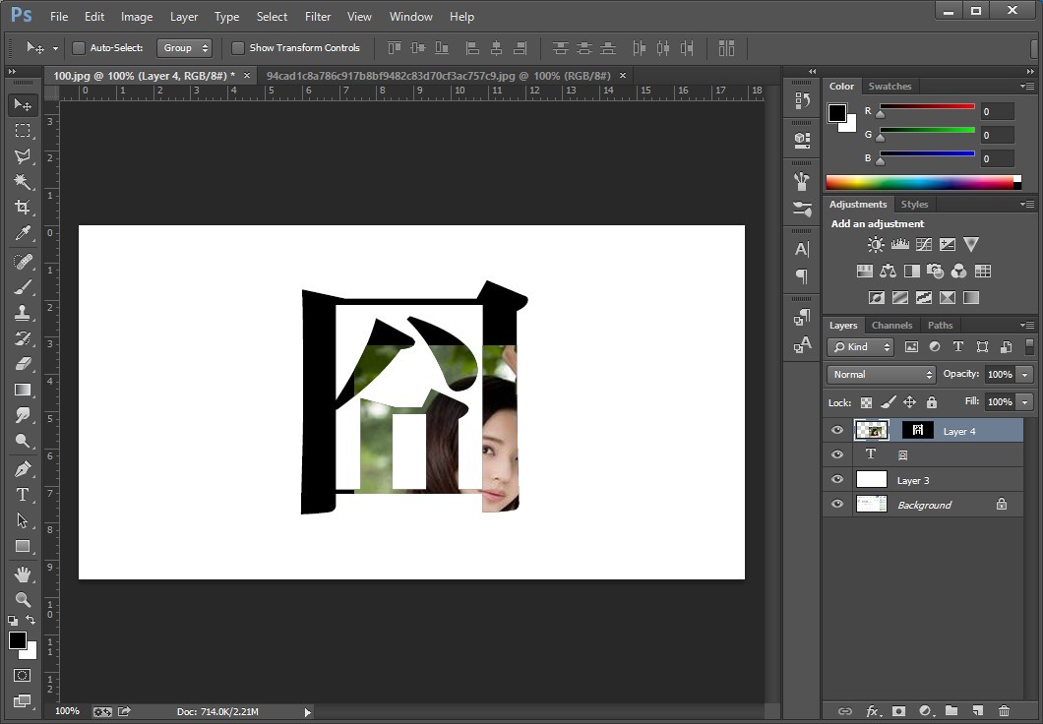The width and height of the screenshot is (1043, 724).
Task: Click the color spectrum ramp bar
Action: (x=919, y=182)
